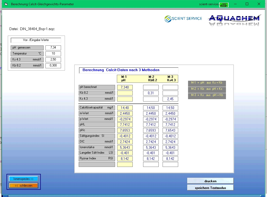The height and width of the screenshot is (197, 267).
Task: Click the Calcitlösekapazität row label
Action: coord(97,108)
